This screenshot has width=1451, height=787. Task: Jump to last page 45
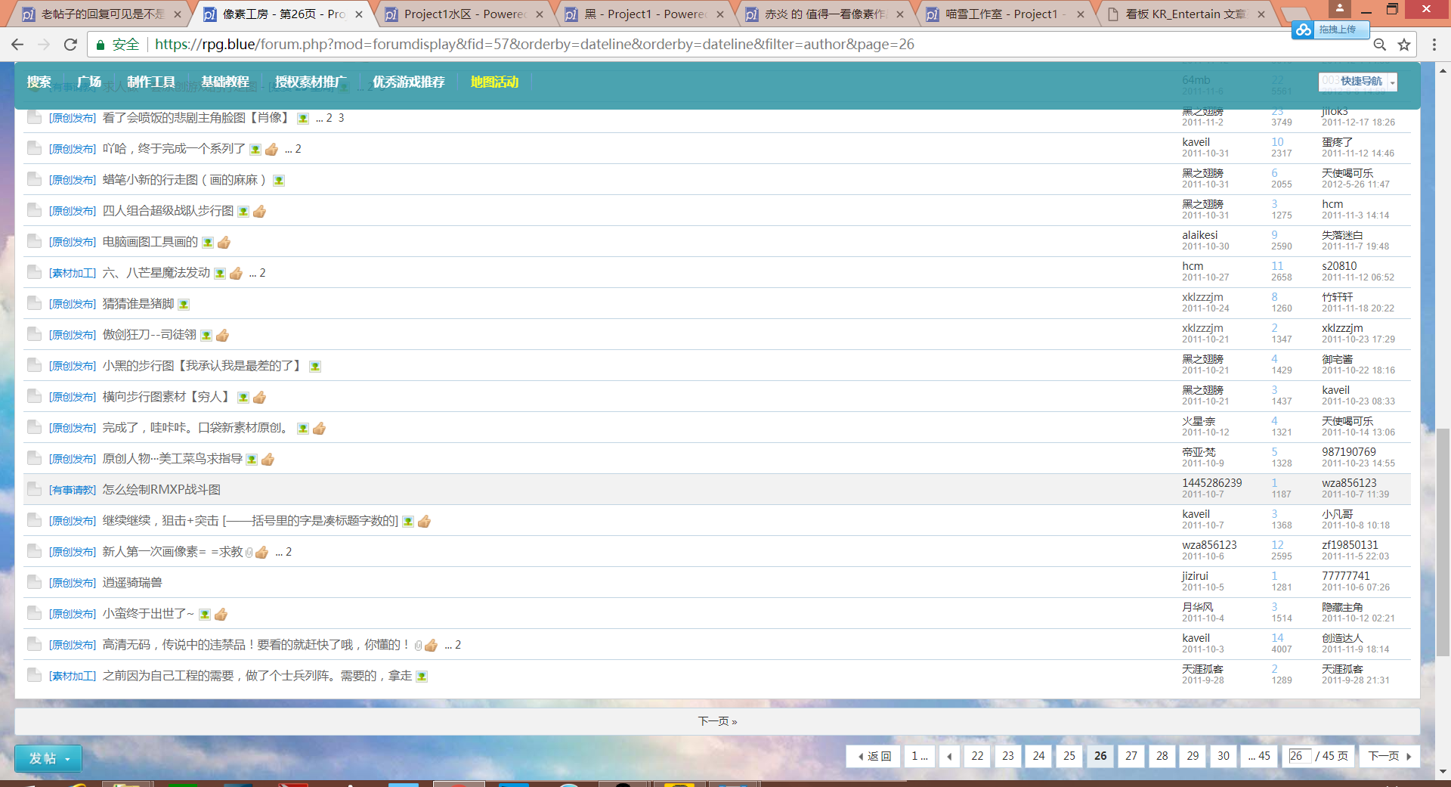(1259, 756)
